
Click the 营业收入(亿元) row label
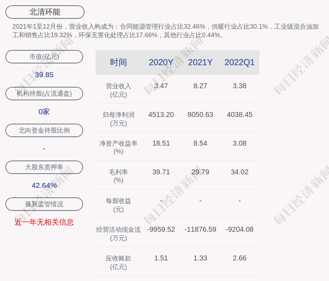pyautogui.click(x=119, y=90)
